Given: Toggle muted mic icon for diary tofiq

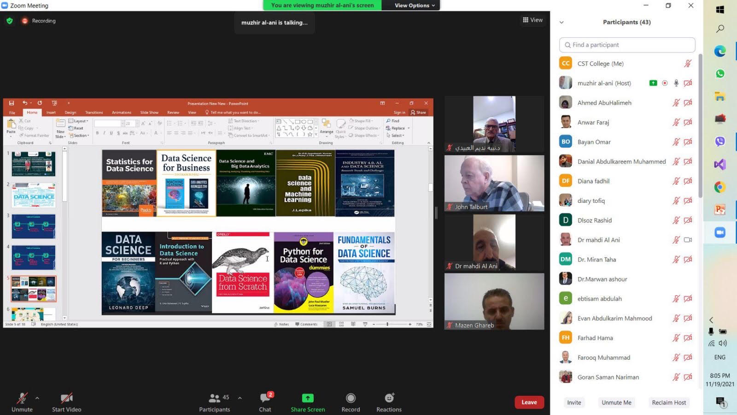Looking at the screenshot, I should click(x=676, y=201).
